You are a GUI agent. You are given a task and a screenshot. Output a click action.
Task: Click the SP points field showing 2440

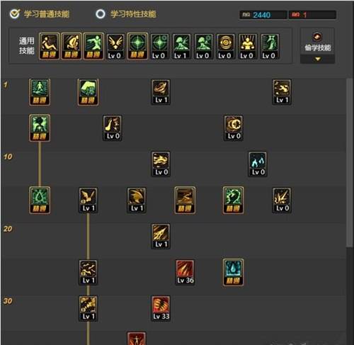(x=263, y=15)
